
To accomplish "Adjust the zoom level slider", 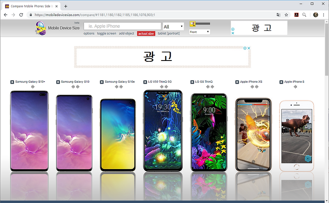I will [x=203, y=24].
